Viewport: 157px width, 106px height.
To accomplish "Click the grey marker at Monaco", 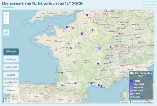I will click(114, 83).
